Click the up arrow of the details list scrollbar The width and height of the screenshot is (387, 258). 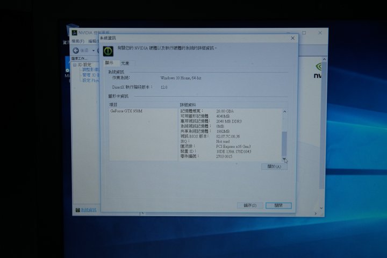coord(284,112)
